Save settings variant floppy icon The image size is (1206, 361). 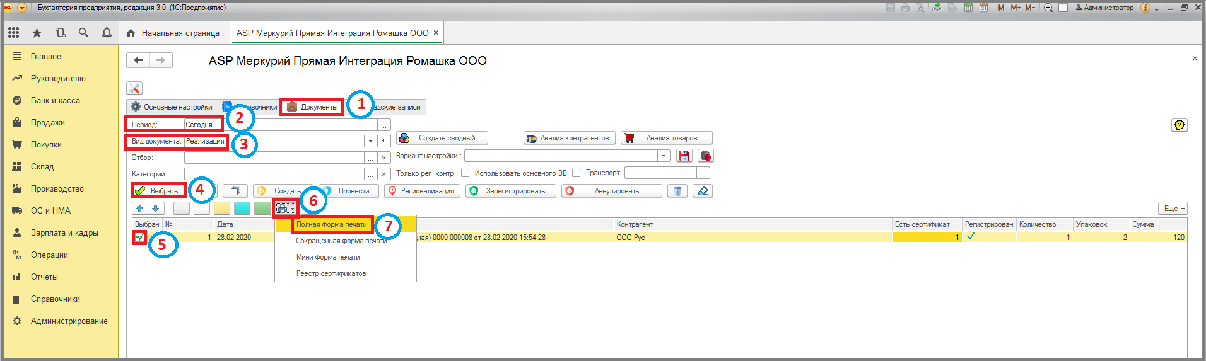point(684,156)
